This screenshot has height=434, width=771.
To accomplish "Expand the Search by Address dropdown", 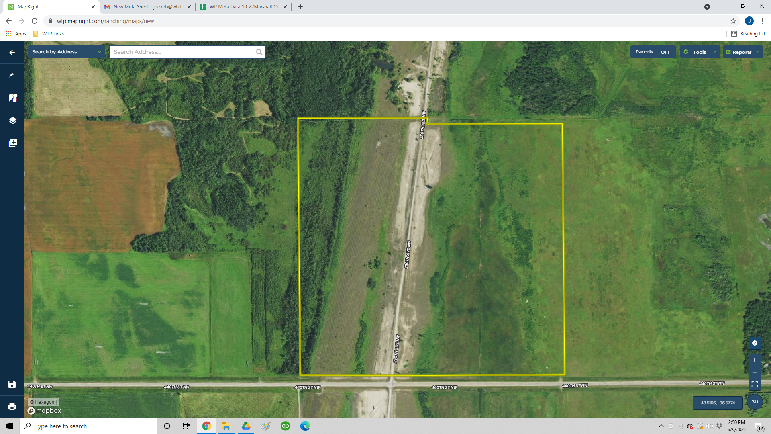I will pyautogui.click(x=66, y=52).
